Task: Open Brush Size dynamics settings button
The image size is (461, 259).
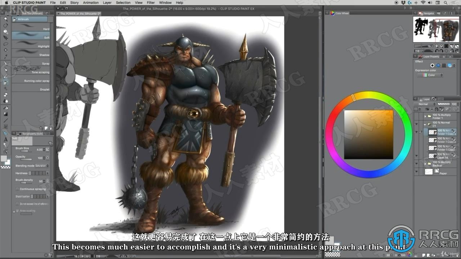Action: [x=48, y=149]
